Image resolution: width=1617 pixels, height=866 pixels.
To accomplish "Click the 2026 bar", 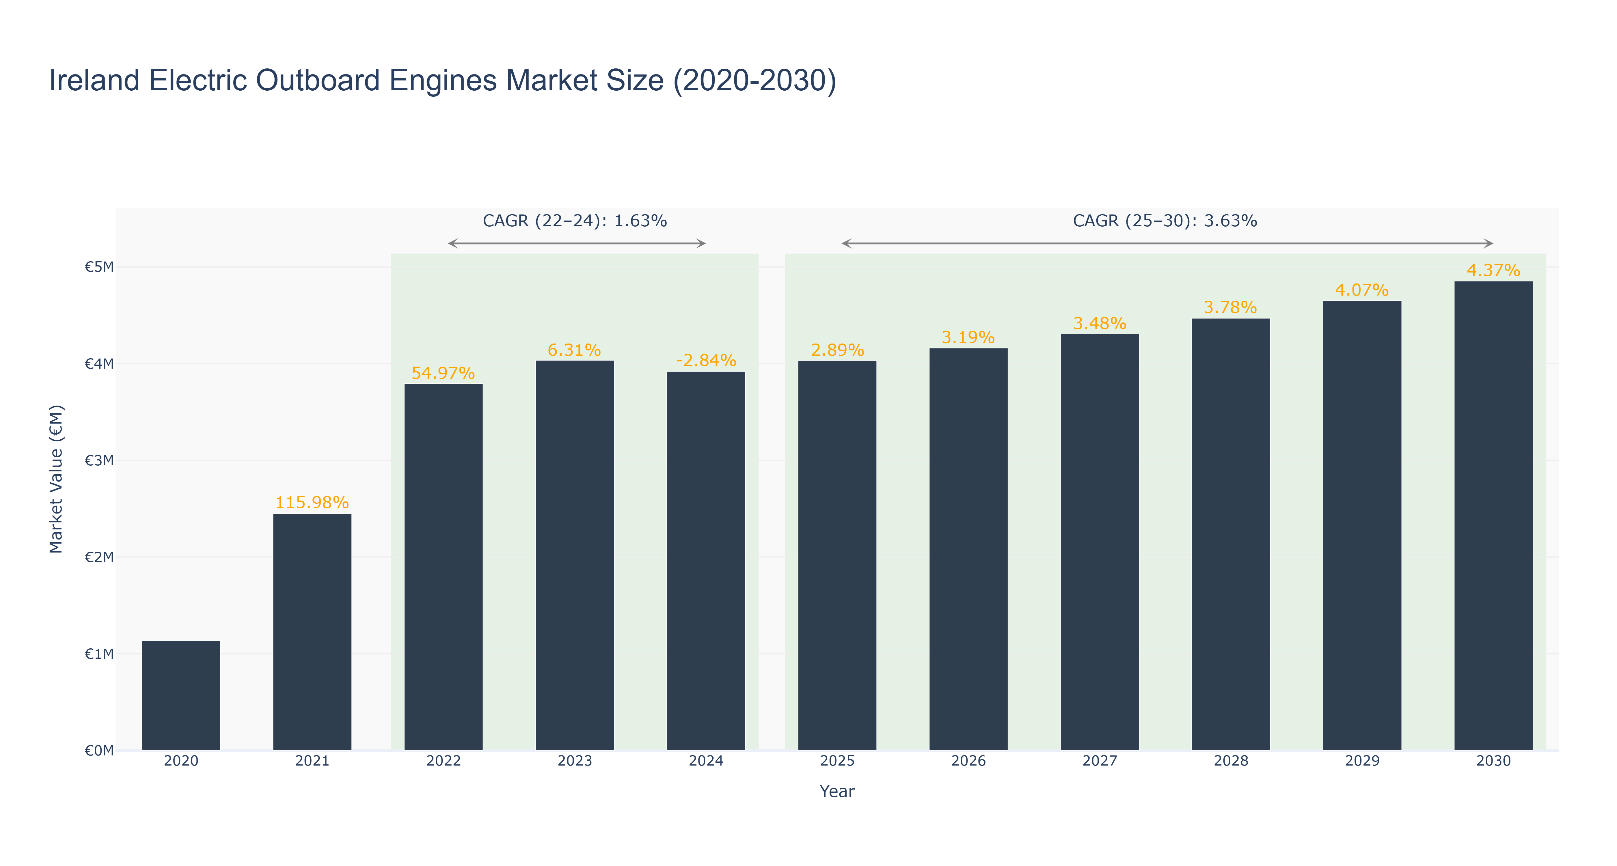I will click(x=968, y=549).
